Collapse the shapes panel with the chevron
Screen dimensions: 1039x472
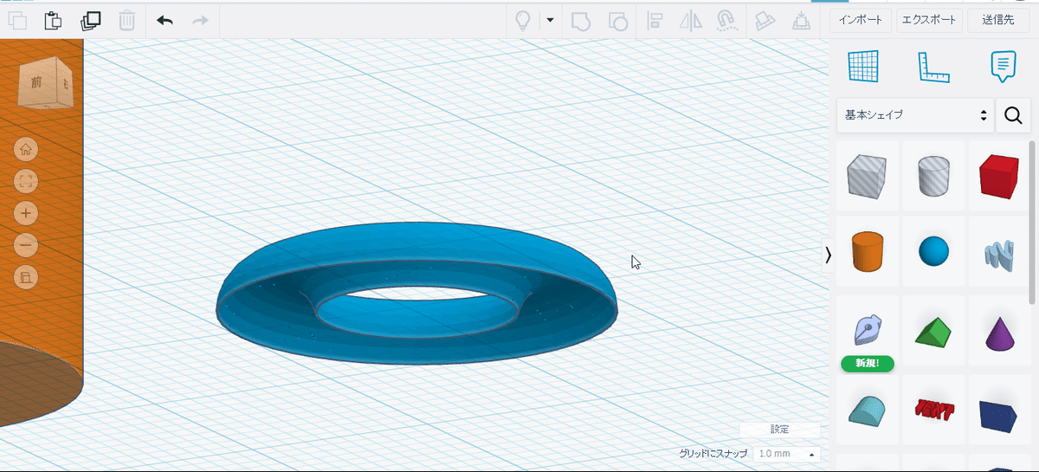827,255
